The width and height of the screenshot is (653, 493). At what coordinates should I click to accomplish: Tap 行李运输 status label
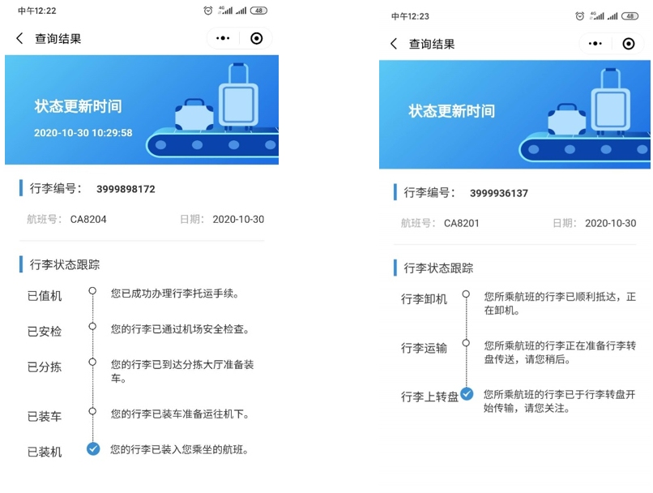point(424,348)
